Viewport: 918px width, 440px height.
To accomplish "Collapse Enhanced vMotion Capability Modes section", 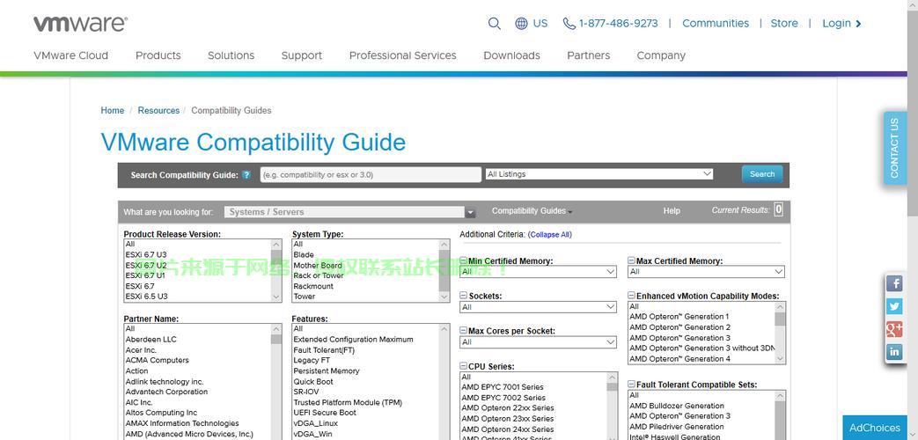I will point(632,296).
